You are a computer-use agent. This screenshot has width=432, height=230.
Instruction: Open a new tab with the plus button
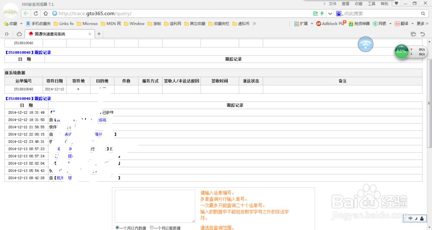click(x=99, y=34)
